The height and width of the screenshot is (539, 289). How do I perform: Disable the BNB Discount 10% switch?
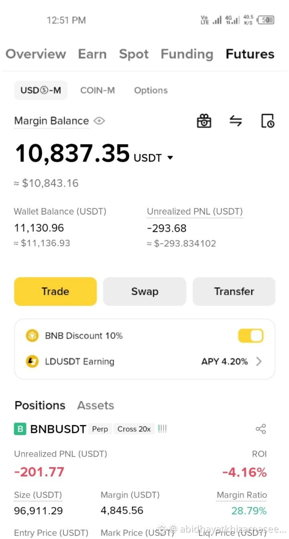click(250, 336)
